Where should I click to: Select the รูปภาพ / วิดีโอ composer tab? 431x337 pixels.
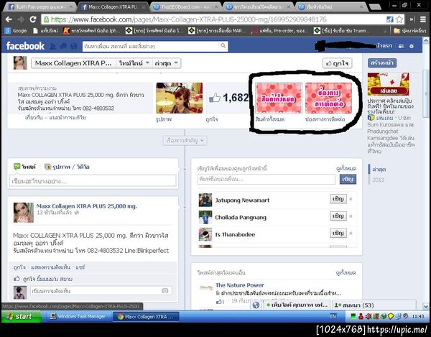click(x=67, y=167)
